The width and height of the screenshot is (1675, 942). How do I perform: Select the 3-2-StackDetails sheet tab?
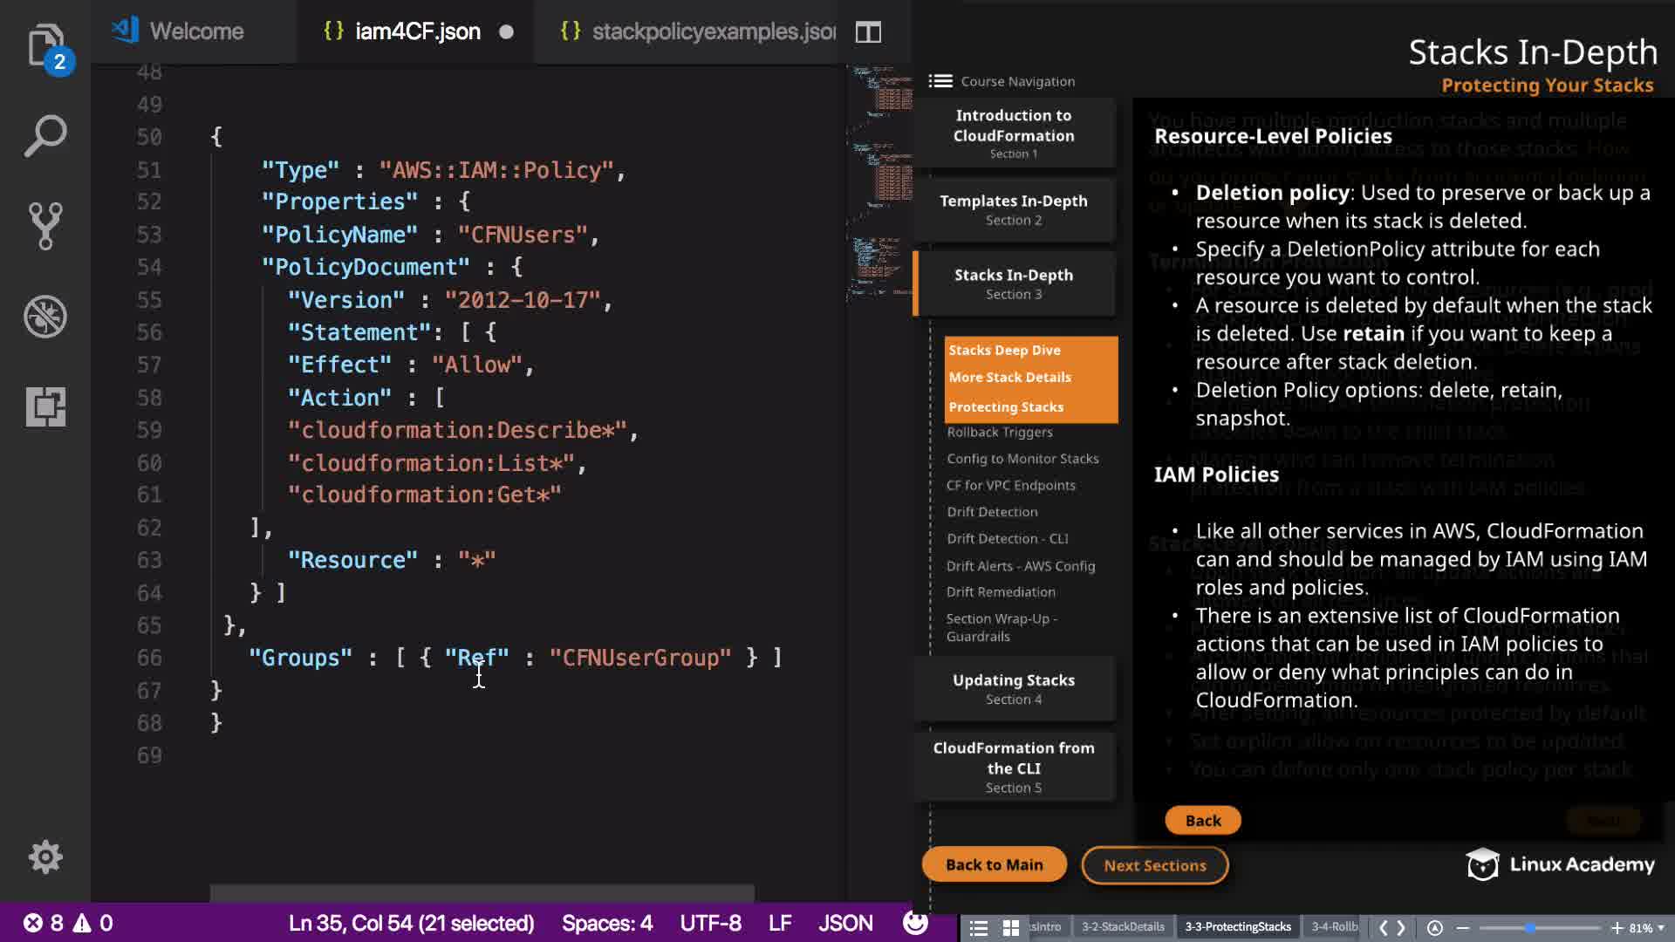coord(1123,926)
